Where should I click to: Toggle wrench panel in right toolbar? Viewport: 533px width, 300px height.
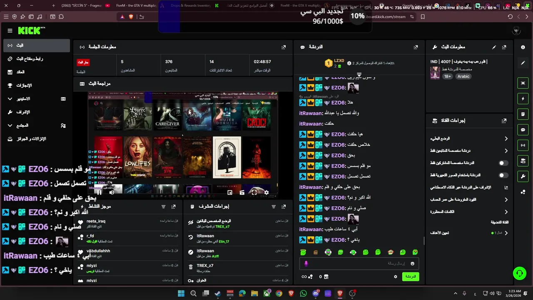523,176
